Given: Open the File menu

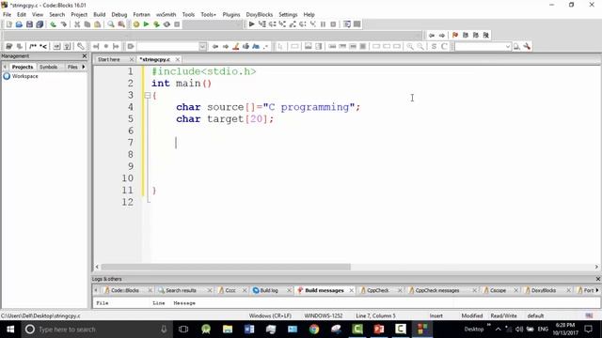Looking at the screenshot, I should (7, 15).
